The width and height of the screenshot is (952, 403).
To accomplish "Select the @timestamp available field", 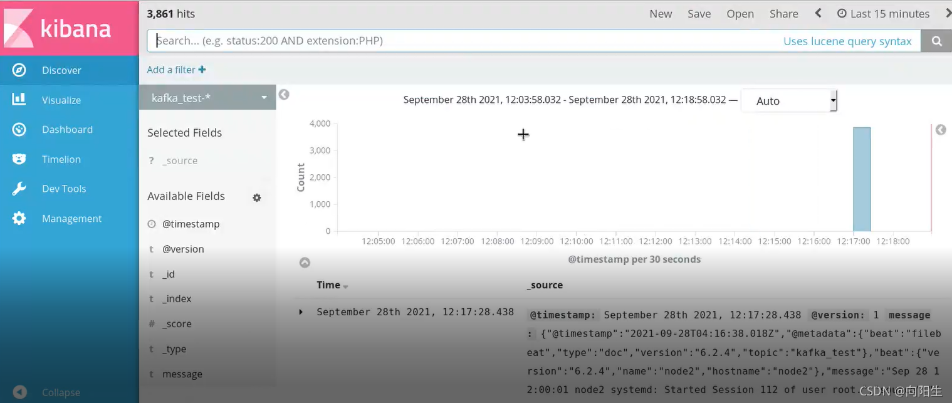I will point(191,224).
